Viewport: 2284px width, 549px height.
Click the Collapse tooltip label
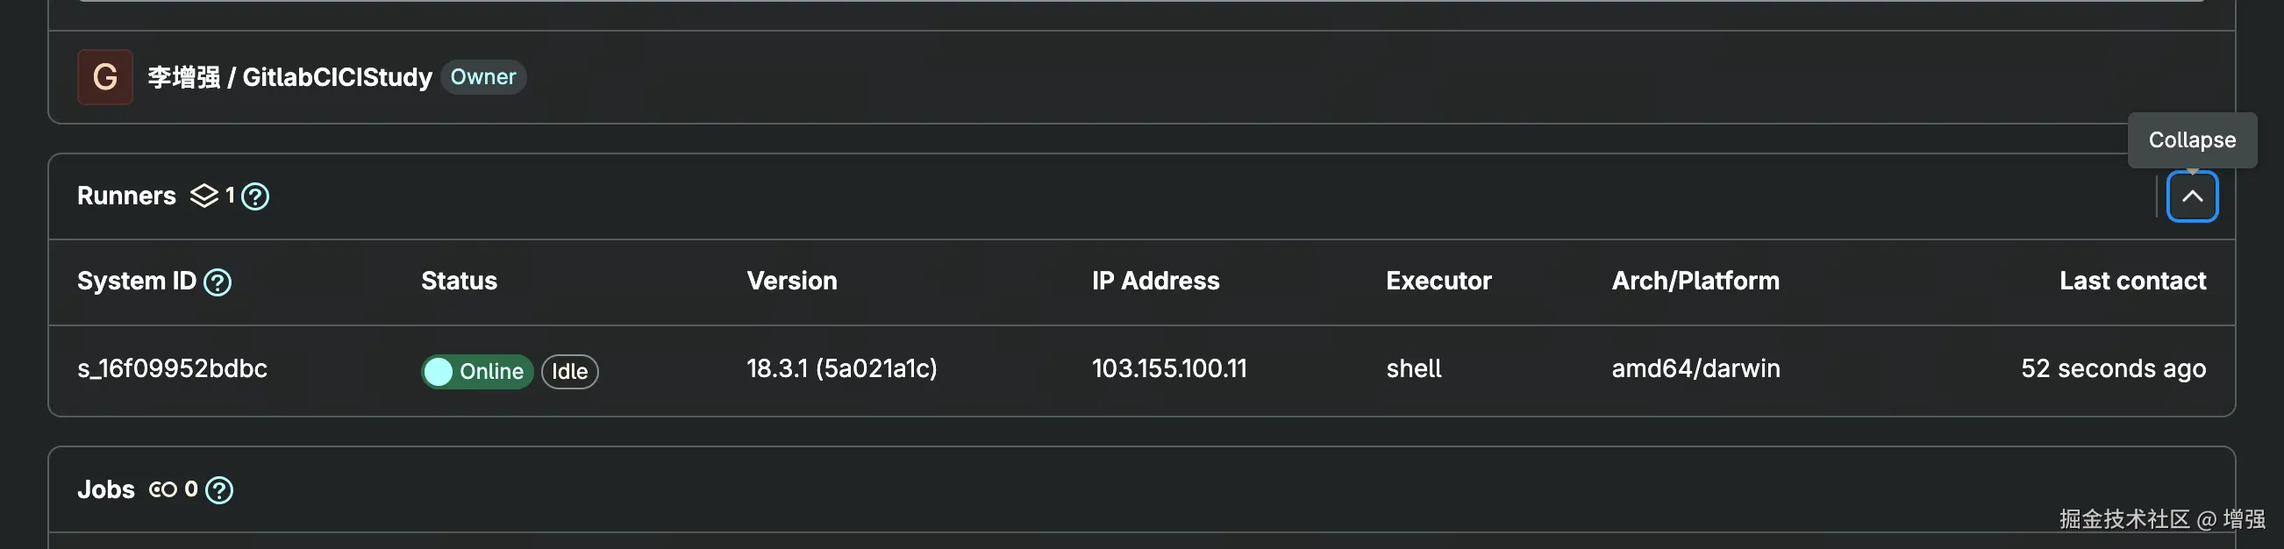click(2191, 140)
